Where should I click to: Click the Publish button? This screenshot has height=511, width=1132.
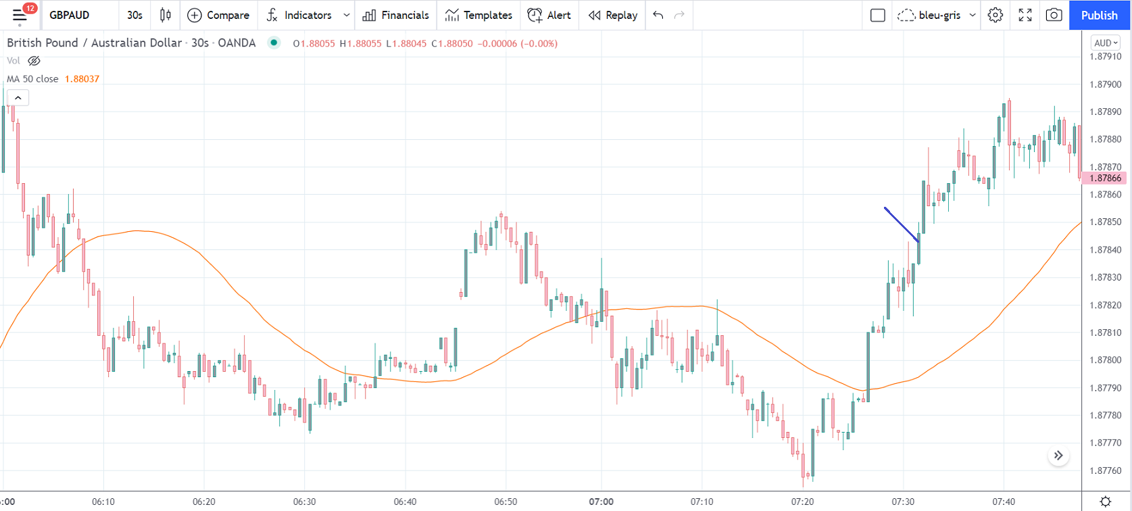1099,15
